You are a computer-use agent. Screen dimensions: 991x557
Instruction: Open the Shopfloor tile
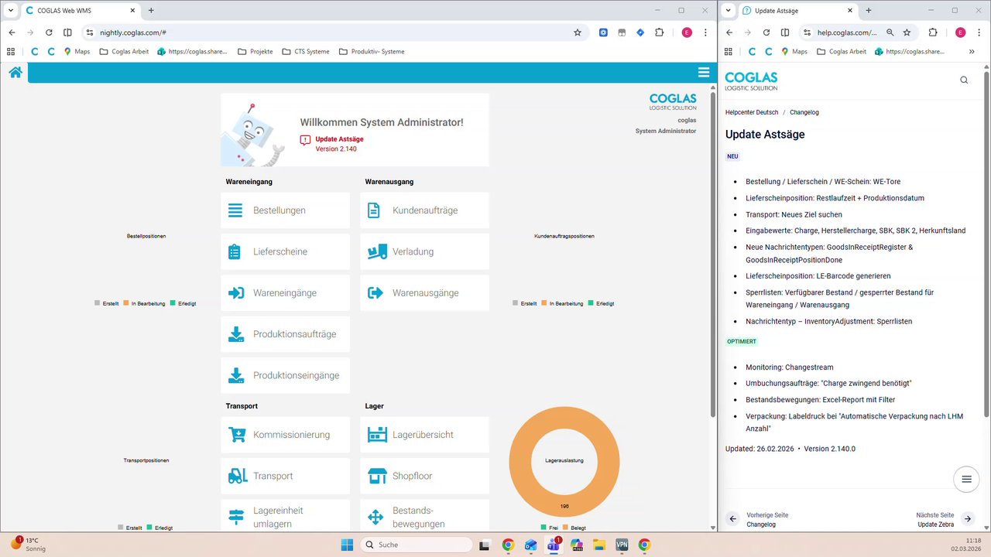424,476
